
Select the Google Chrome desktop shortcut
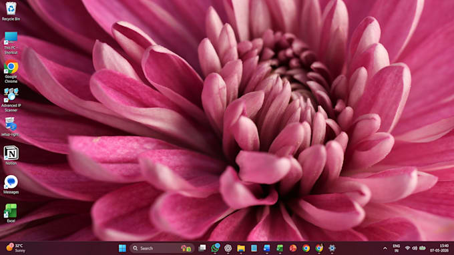tap(11, 71)
